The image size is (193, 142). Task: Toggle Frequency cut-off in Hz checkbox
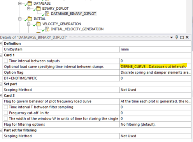6,113
